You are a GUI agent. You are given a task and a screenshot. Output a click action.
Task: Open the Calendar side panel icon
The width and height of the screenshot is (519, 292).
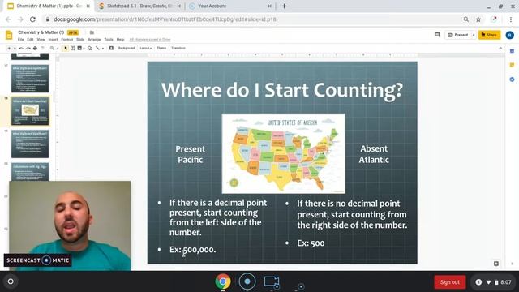tap(512, 51)
